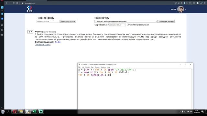Open File Explorer from taskbar
The image size is (207, 116).
[21, 111]
